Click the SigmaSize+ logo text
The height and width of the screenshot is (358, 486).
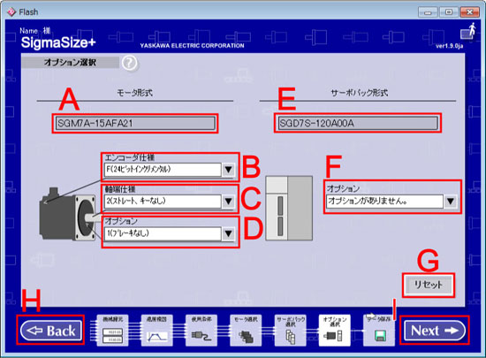tap(58, 42)
